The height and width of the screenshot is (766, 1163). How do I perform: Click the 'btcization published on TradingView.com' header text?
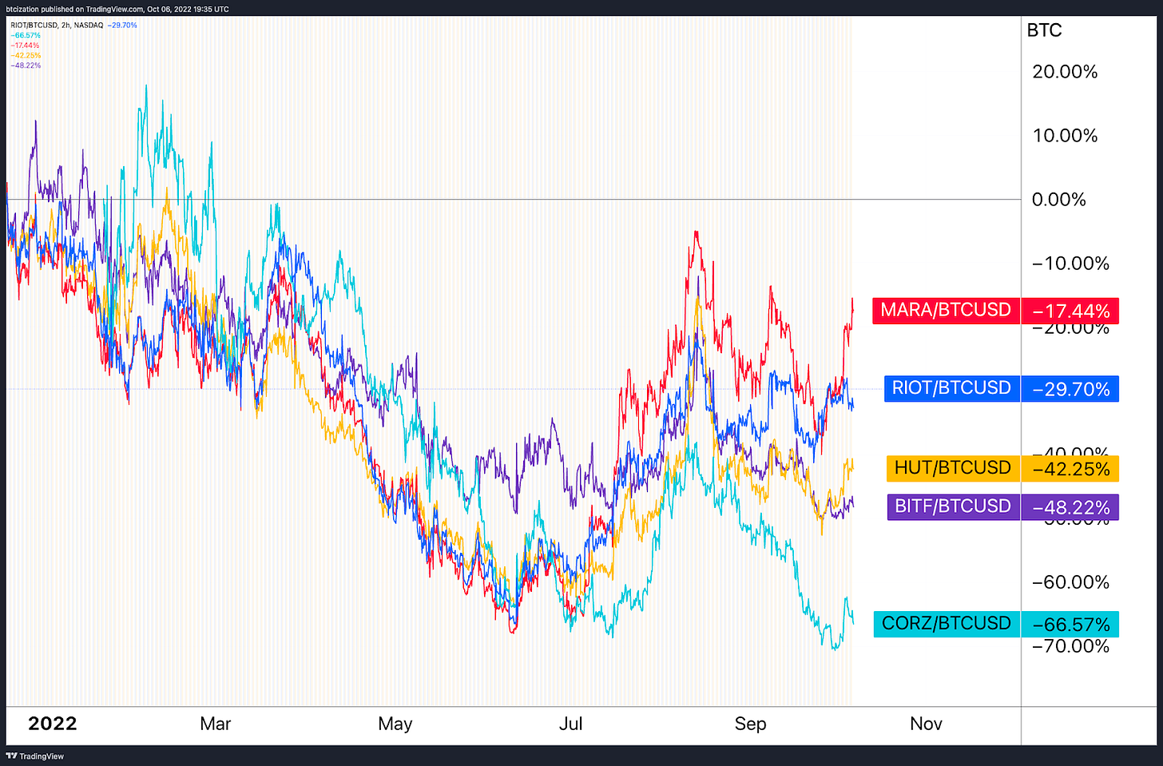pos(118,10)
